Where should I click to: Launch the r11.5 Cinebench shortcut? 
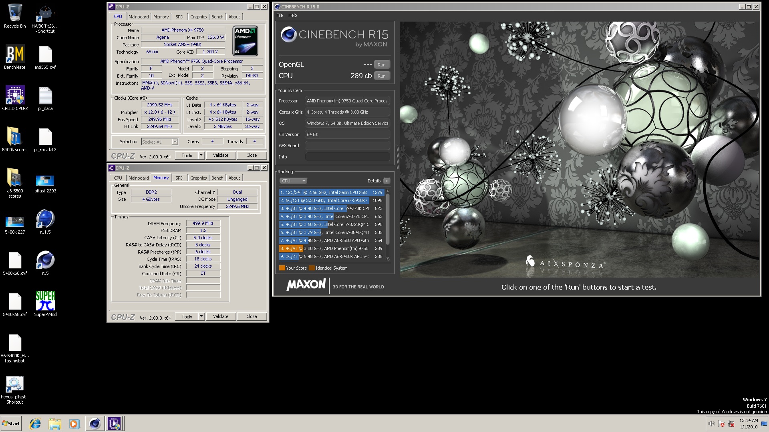pyautogui.click(x=45, y=222)
